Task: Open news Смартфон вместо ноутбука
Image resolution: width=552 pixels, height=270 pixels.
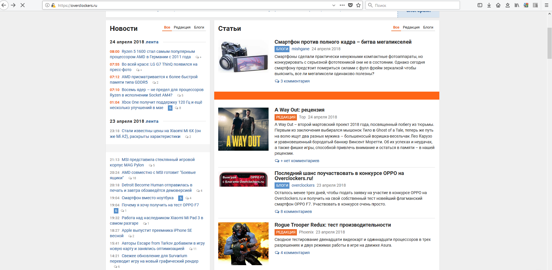Action: 148,198
